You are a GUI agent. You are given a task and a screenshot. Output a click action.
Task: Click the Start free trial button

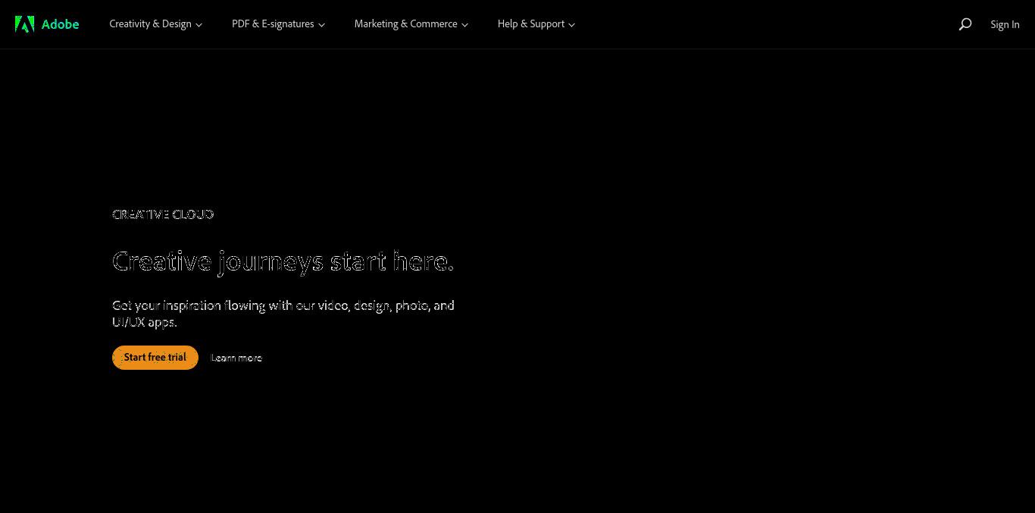pos(155,358)
